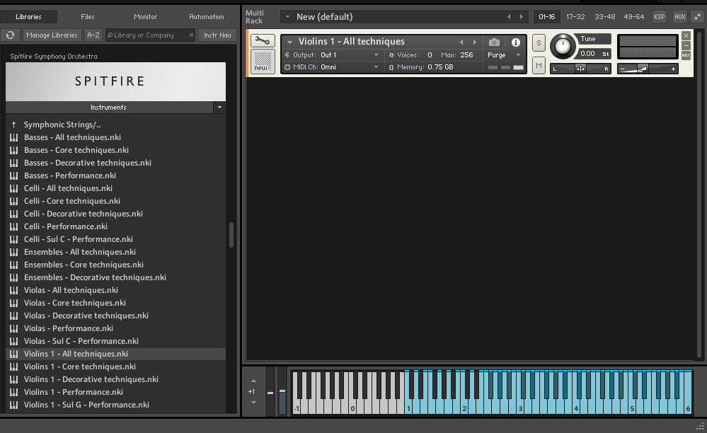Click the pan center icon on pan slider
This screenshot has height=433, width=707.
(x=580, y=69)
